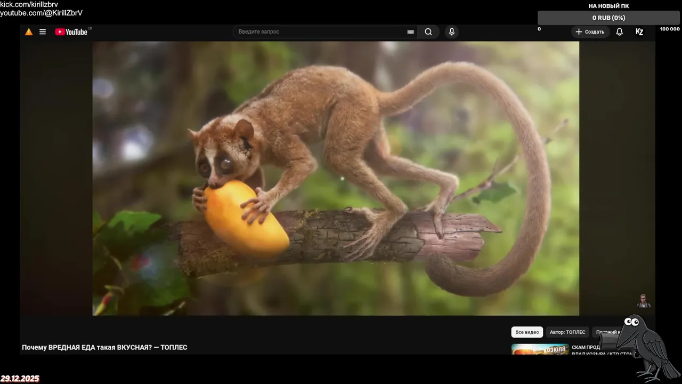The height and width of the screenshot is (384, 682).
Task: Click the video title Почему ВРЕДНАЯ ЕДА такая ВКУСНАЯ
Action: point(104,347)
